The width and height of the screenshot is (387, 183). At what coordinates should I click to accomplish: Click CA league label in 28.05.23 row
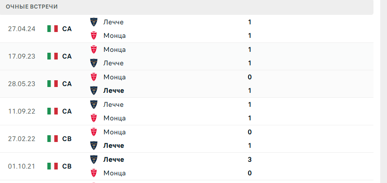click(x=67, y=84)
